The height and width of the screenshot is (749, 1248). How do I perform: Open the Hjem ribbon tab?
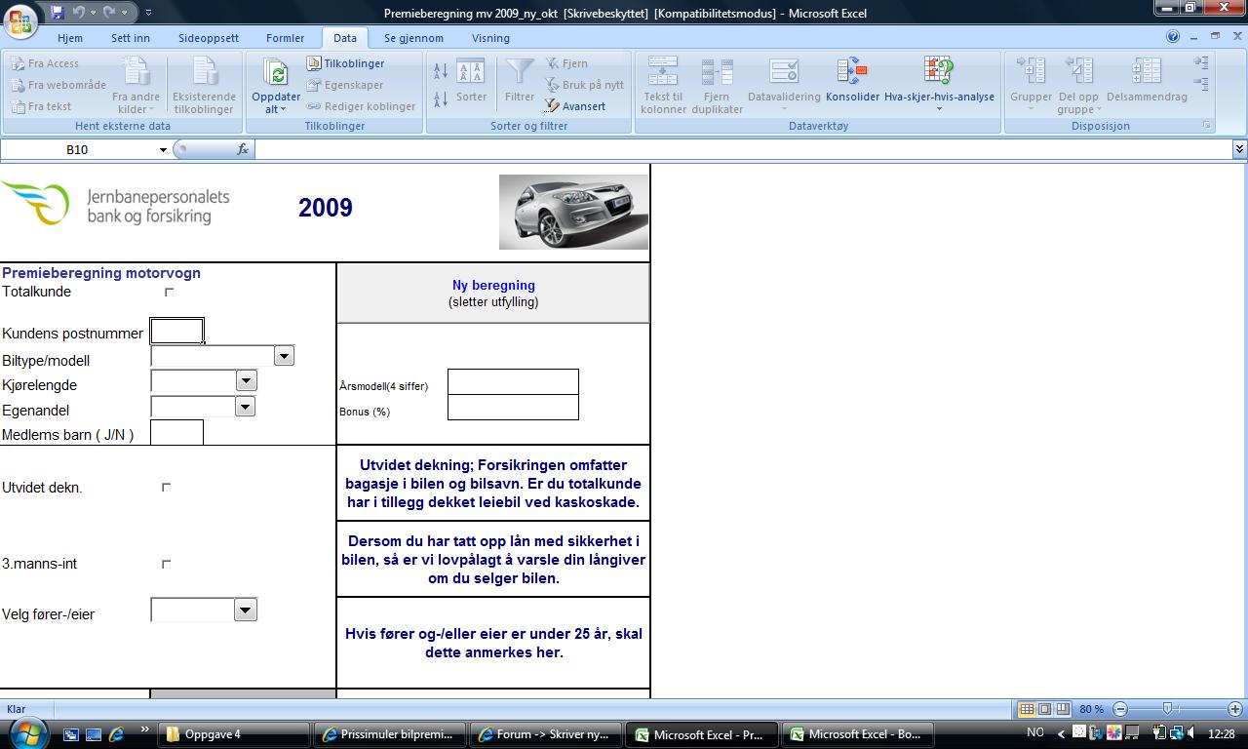[70, 38]
